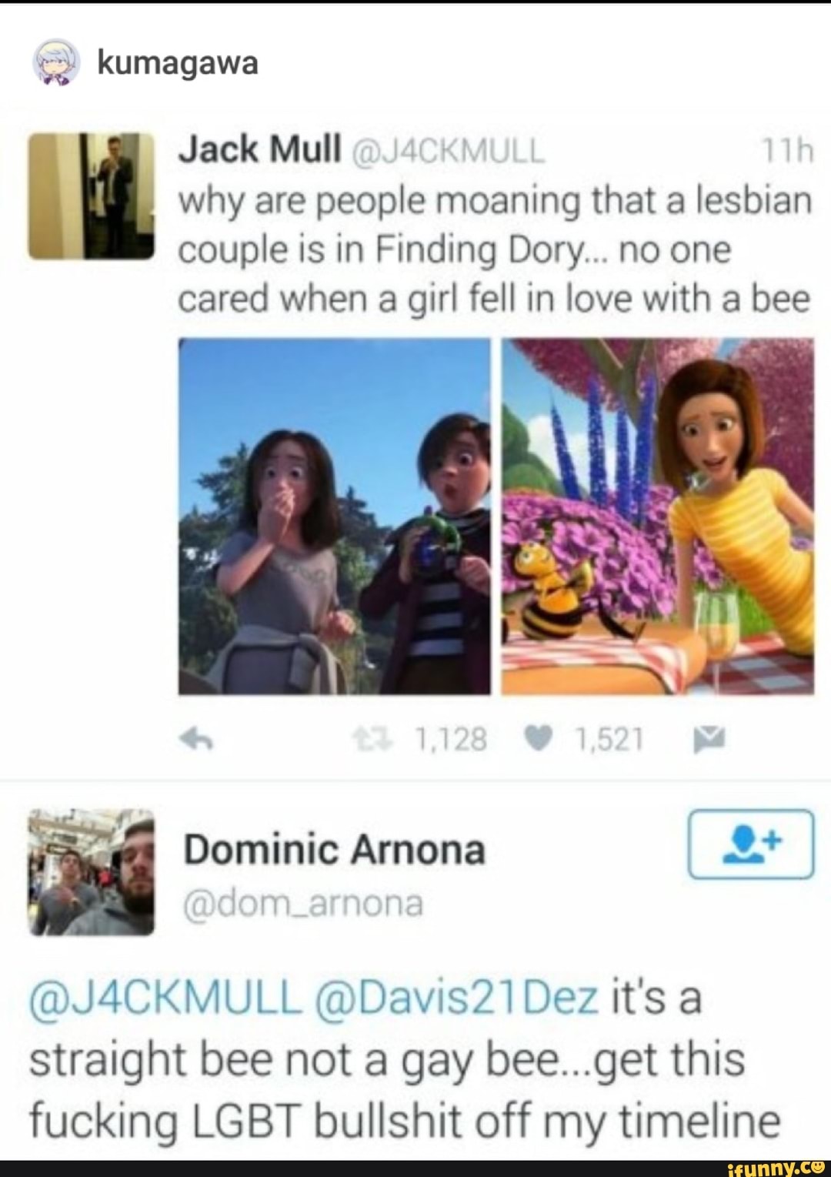Open the @Davis21Dez mention link
The image size is (831, 1177).
(456, 998)
